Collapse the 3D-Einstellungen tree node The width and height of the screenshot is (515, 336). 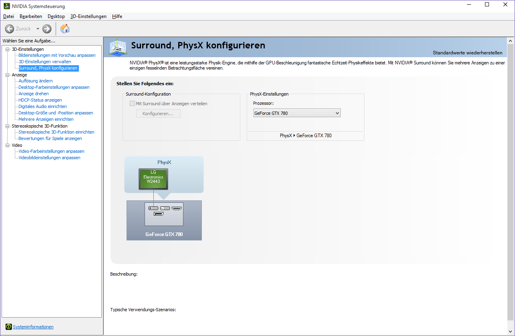point(7,49)
